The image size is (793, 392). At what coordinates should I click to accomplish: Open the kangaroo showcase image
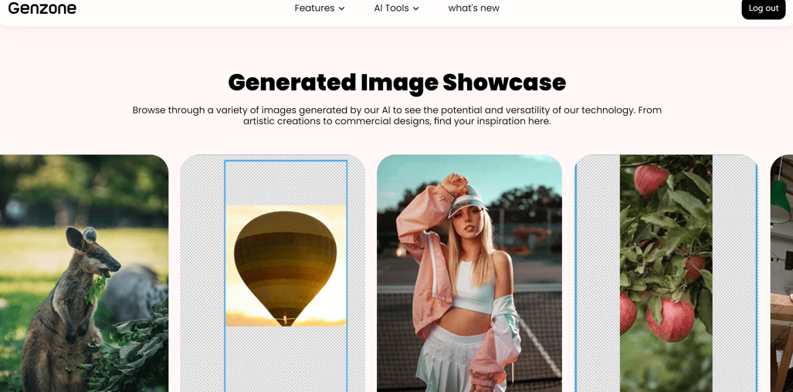tap(84, 273)
